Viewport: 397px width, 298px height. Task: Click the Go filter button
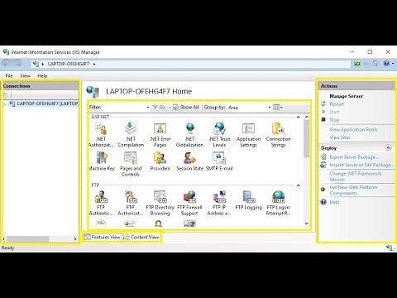click(159, 108)
